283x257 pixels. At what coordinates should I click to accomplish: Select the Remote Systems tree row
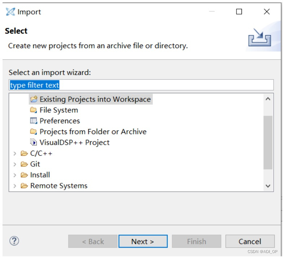59,186
